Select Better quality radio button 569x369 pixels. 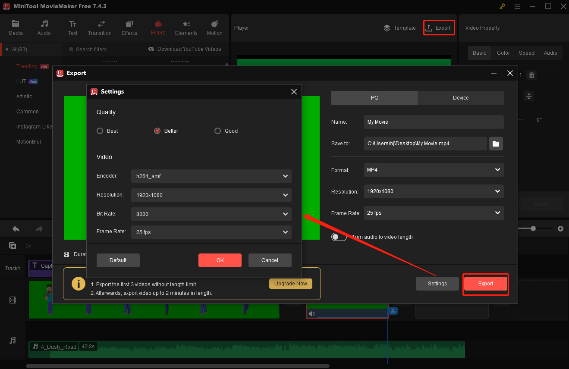point(157,131)
